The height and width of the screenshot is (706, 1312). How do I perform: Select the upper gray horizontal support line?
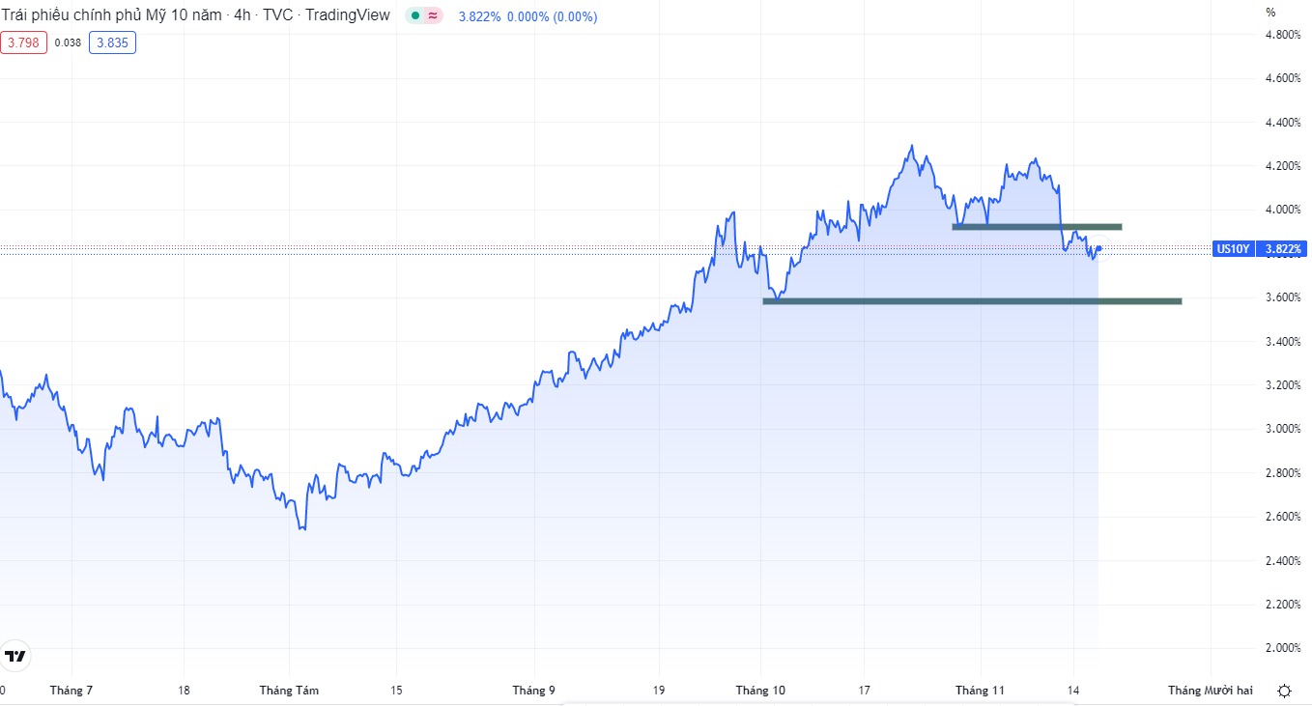[x=1037, y=227]
